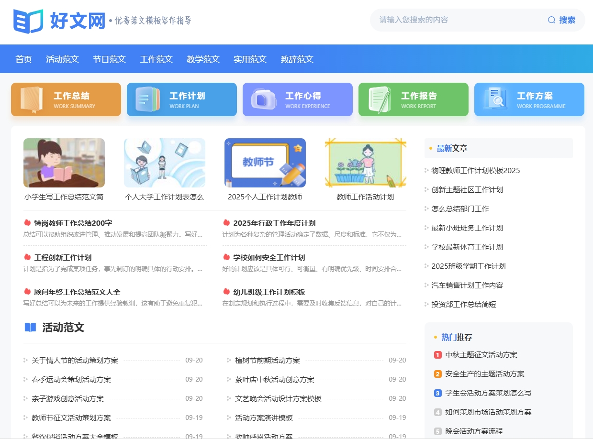Open the 工作方案 category card
This screenshot has height=439, width=593.
[x=529, y=99]
